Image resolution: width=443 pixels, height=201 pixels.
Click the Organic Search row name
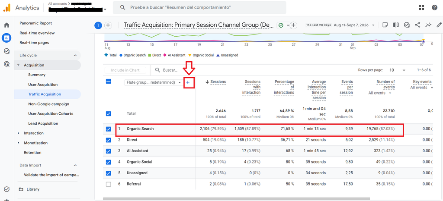(140, 129)
